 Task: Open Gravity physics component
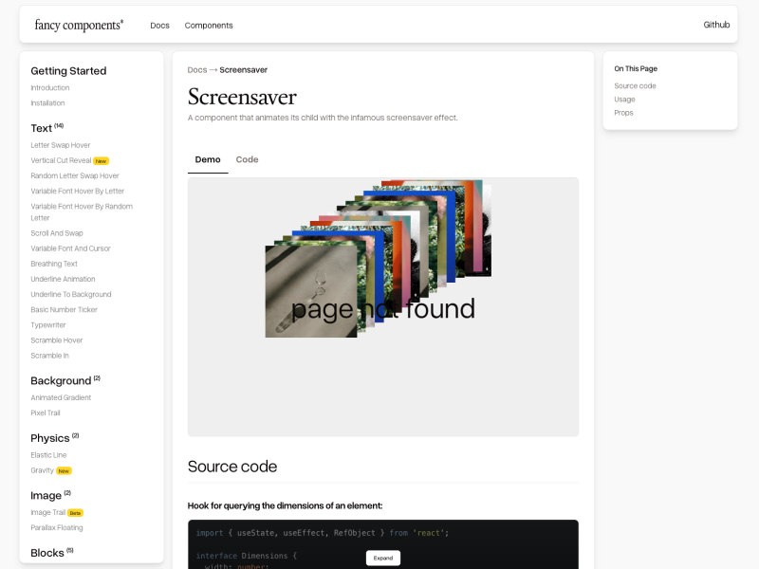(x=42, y=470)
